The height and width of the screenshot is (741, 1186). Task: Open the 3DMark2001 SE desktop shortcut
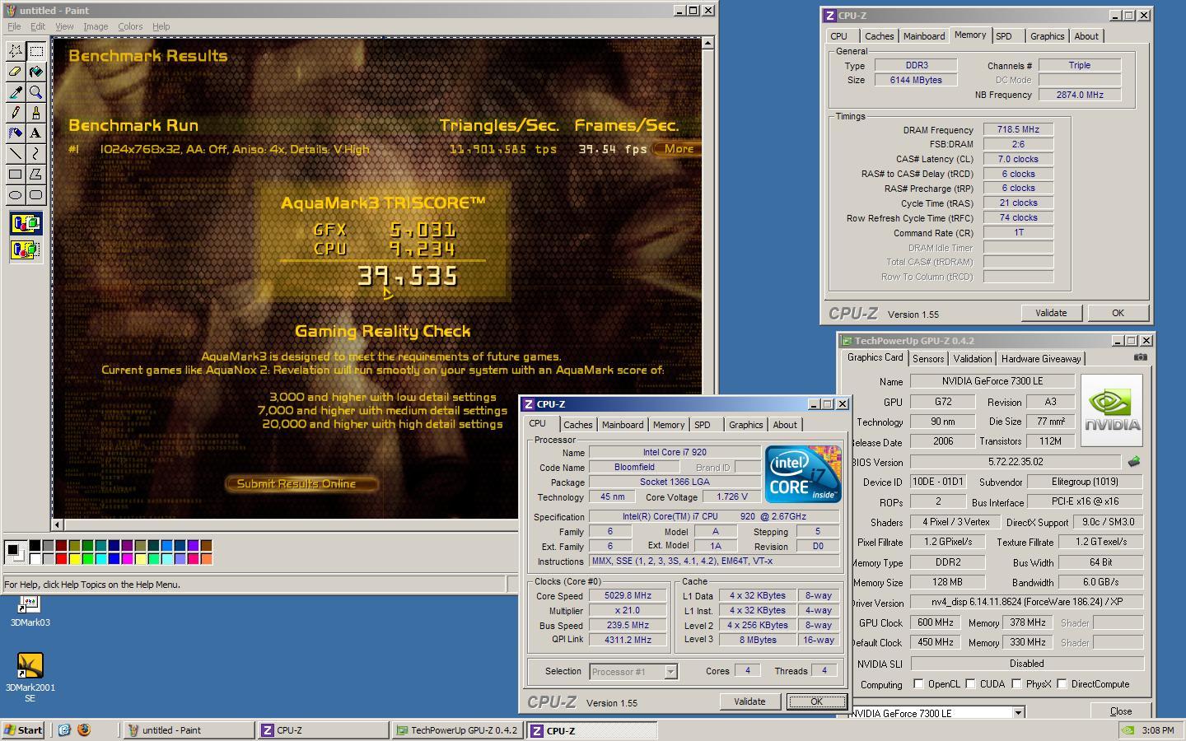pyautogui.click(x=30, y=677)
